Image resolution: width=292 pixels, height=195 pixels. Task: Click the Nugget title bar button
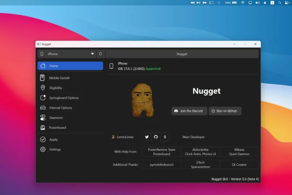coord(182,54)
